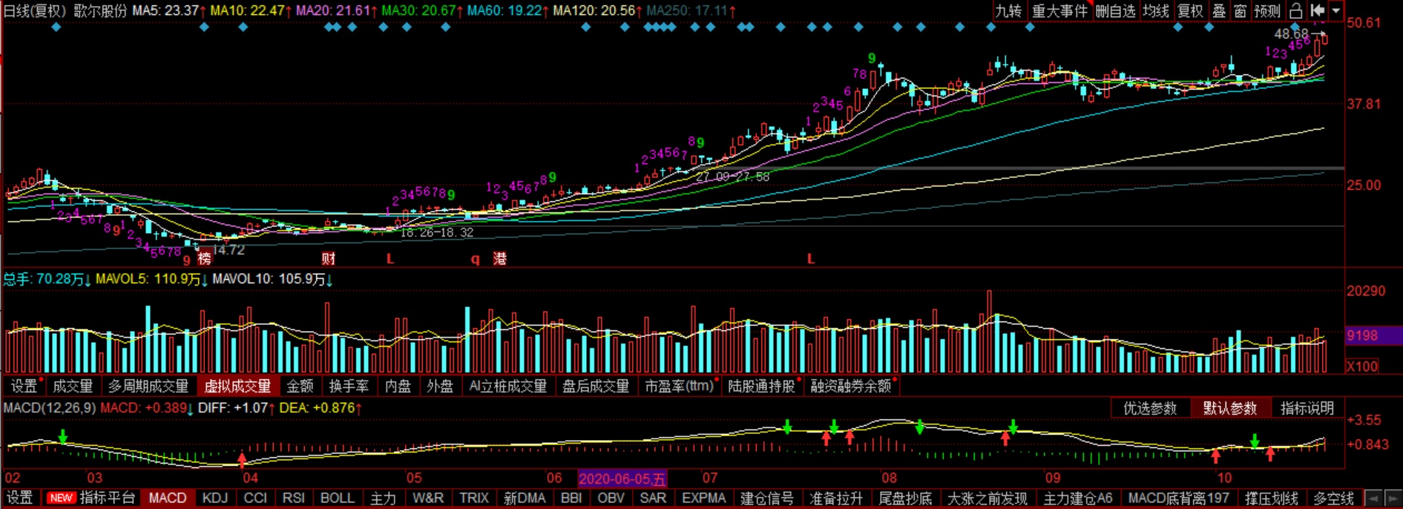This screenshot has height=509, width=1403.
Task: Select the CCI indicator tab
Action: tap(255, 498)
